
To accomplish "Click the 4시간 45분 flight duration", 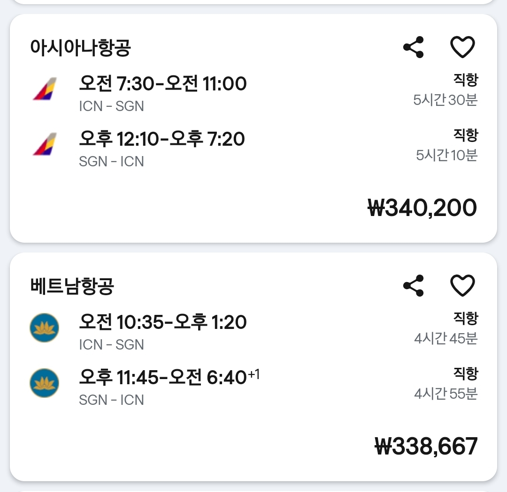I will pos(446,338).
